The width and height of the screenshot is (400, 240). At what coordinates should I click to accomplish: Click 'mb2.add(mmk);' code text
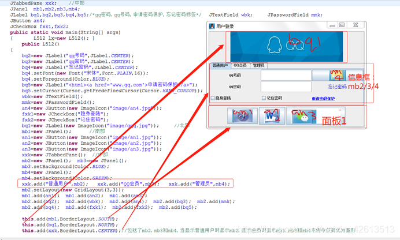pos(216,201)
